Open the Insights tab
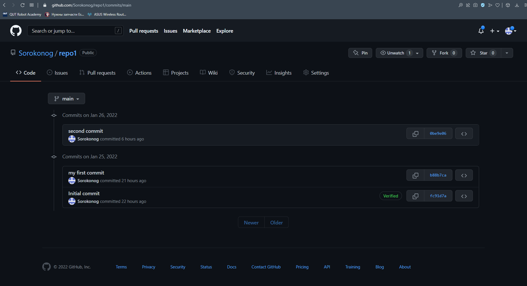Viewport: 527px width, 286px height. 279,73
